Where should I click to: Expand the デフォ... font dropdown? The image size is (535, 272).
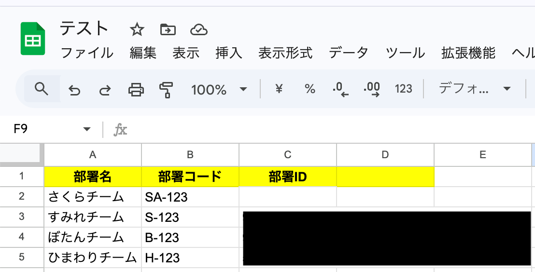coord(475,89)
